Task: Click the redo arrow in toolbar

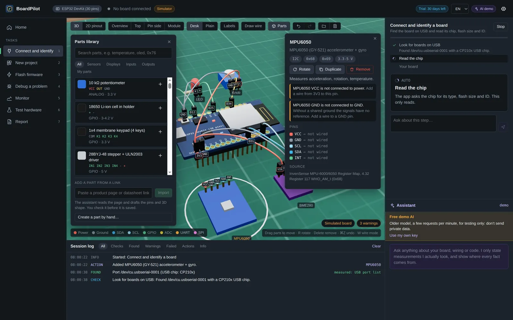Action: coord(310,26)
